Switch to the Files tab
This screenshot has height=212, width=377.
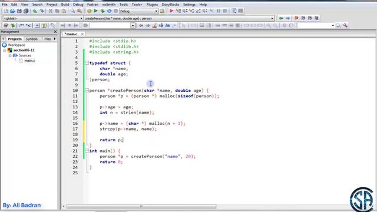click(48, 39)
